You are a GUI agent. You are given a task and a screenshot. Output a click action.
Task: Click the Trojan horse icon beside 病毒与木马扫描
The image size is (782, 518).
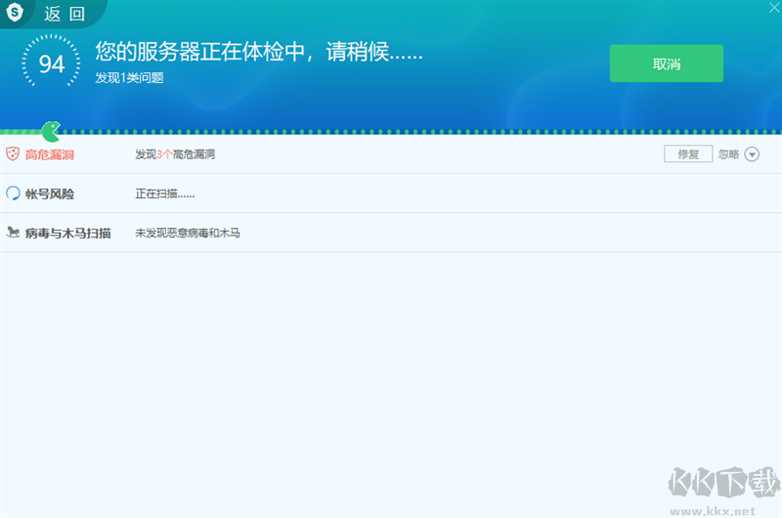pyautogui.click(x=13, y=232)
